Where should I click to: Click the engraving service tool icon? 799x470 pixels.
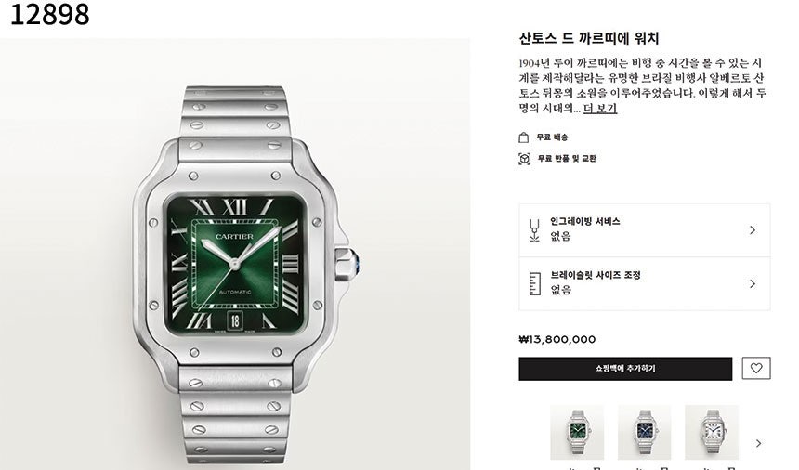(x=534, y=230)
